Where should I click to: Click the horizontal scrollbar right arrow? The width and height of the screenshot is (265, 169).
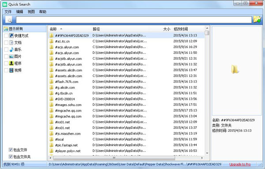(x=202, y=158)
